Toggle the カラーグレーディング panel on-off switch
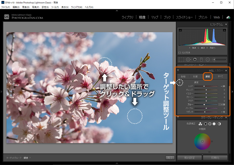Image resolution: width=234 pixels, height=165 pixels. coord(178,118)
